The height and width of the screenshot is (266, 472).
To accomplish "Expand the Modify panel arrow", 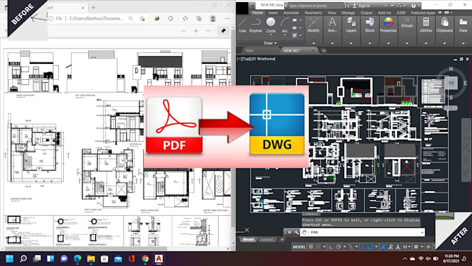I will pyautogui.click(x=313, y=43).
